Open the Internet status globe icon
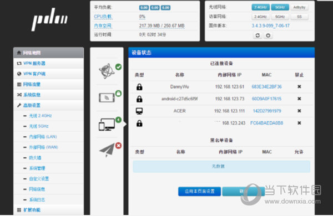Screen dimensions: 333x216 point(107,71)
